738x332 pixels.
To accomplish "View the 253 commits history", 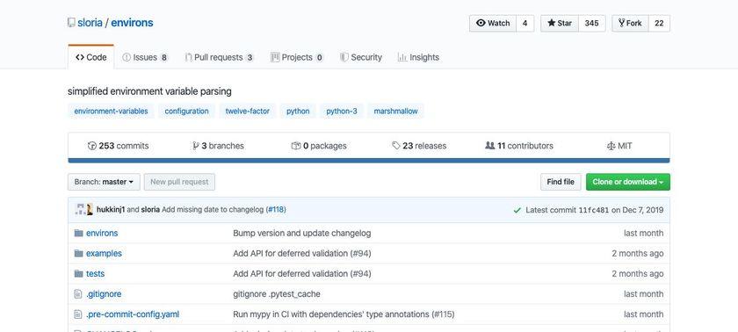I will 118,146.
